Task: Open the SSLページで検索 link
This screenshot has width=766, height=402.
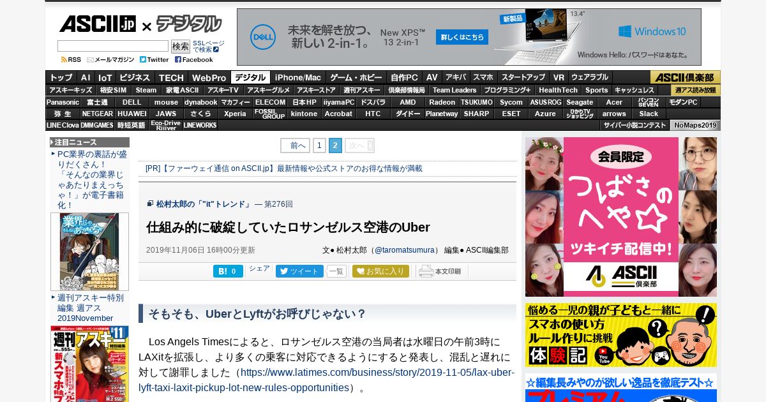Action: (208, 46)
